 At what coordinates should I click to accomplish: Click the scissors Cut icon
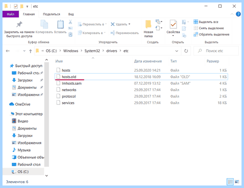[70, 22]
